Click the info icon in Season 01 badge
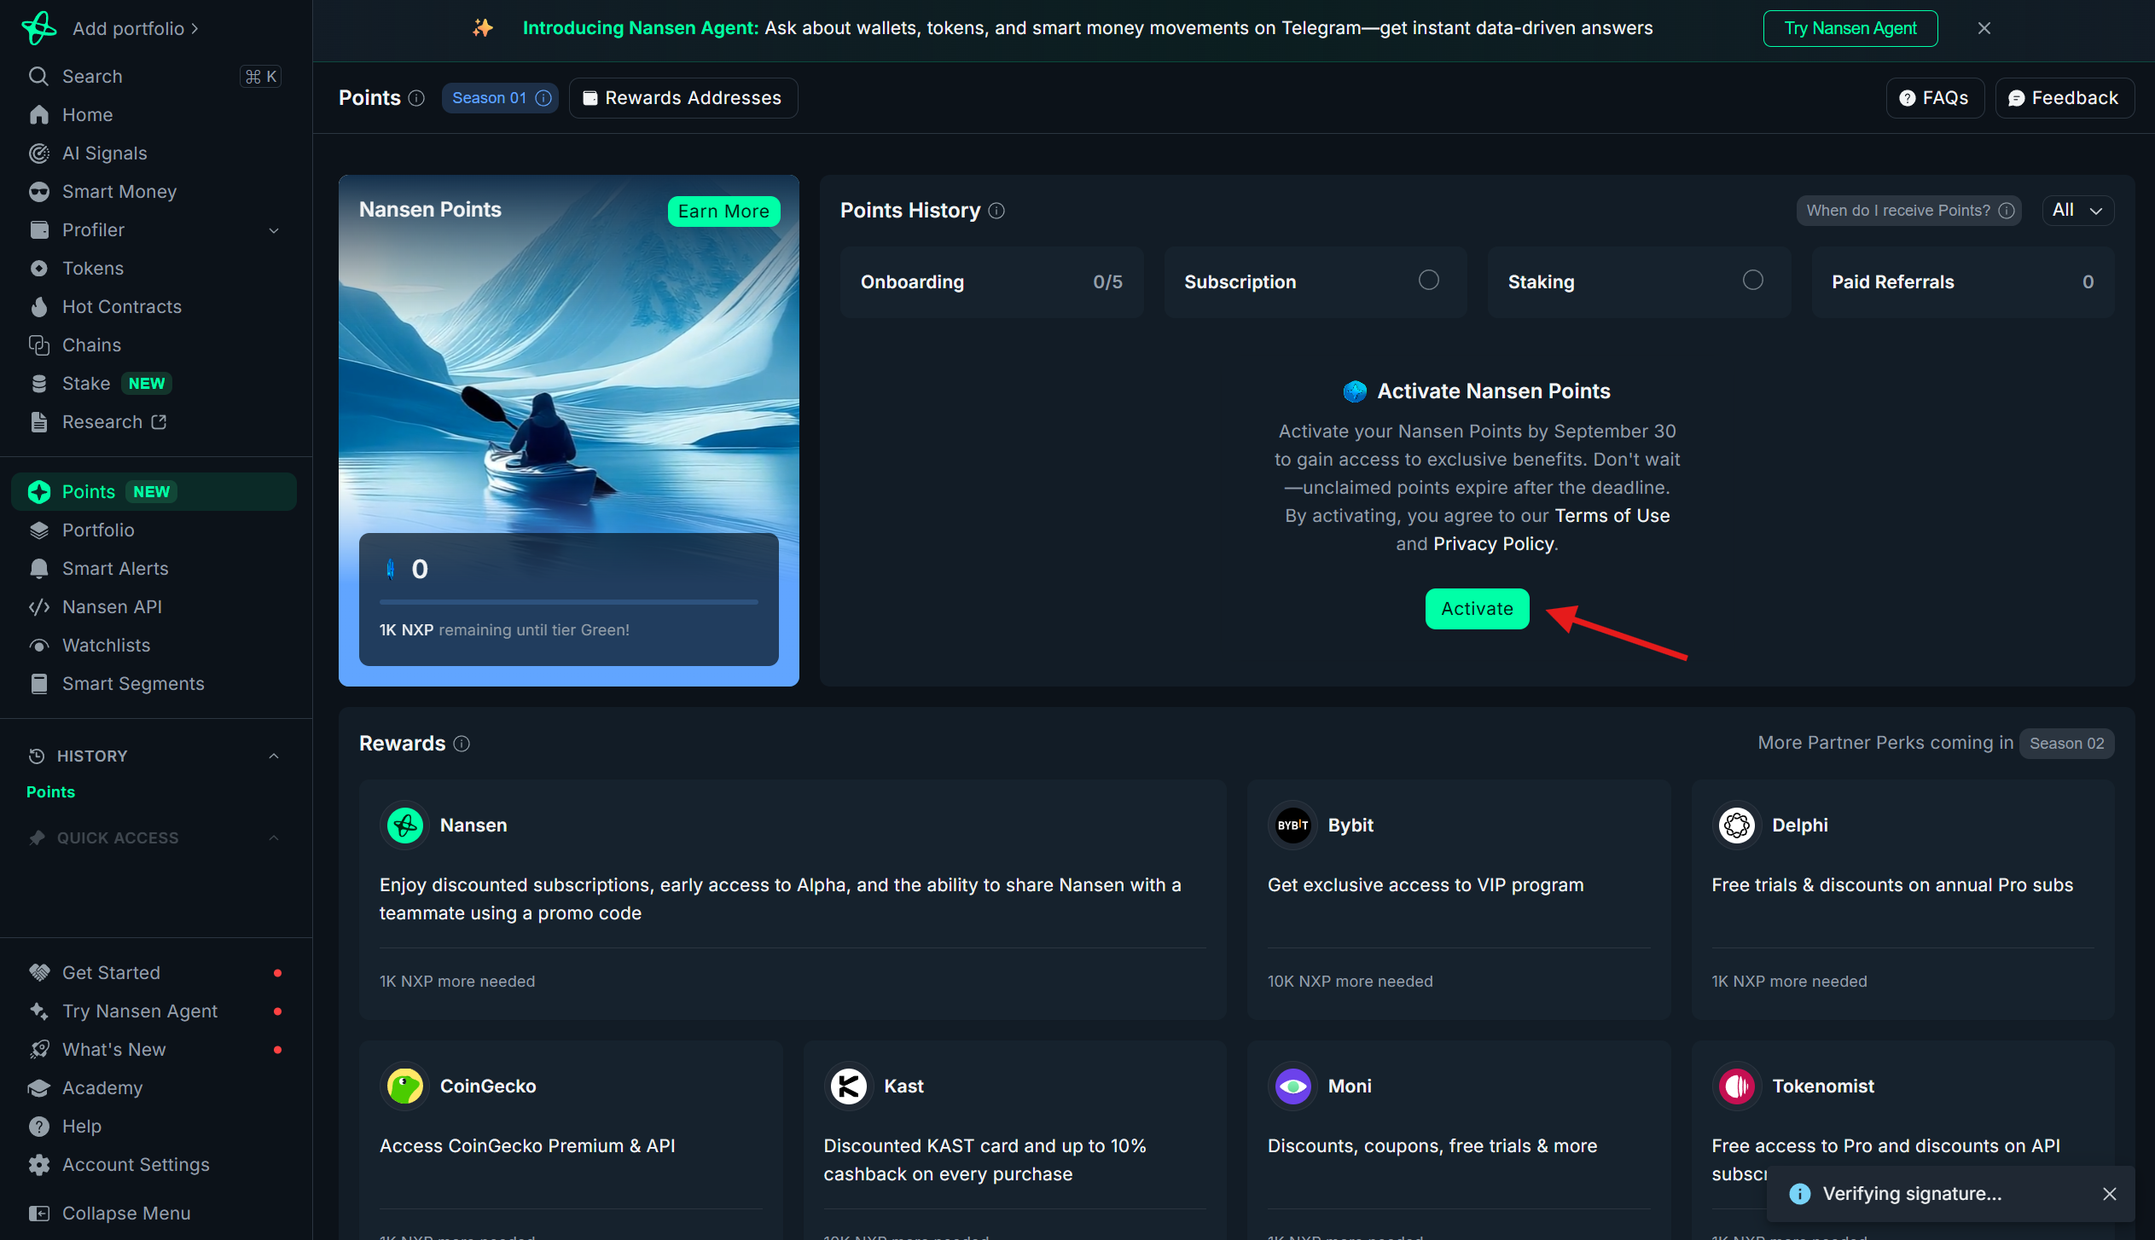 [x=543, y=97]
